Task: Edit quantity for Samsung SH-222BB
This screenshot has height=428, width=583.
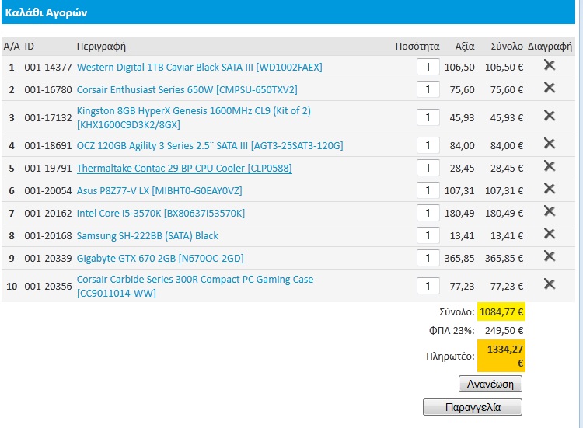Action: [428, 235]
